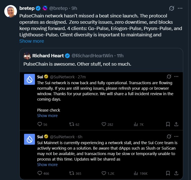Bookmark the Sui back-operational post
The image size is (191, 180).
coord(168,124)
